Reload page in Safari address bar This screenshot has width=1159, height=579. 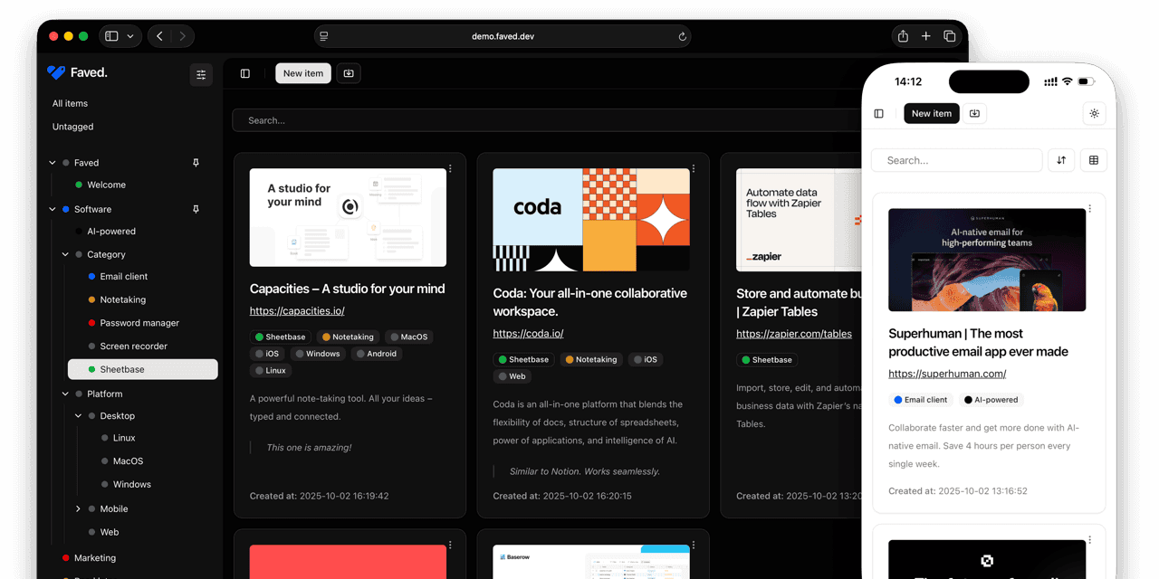point(682,36)
